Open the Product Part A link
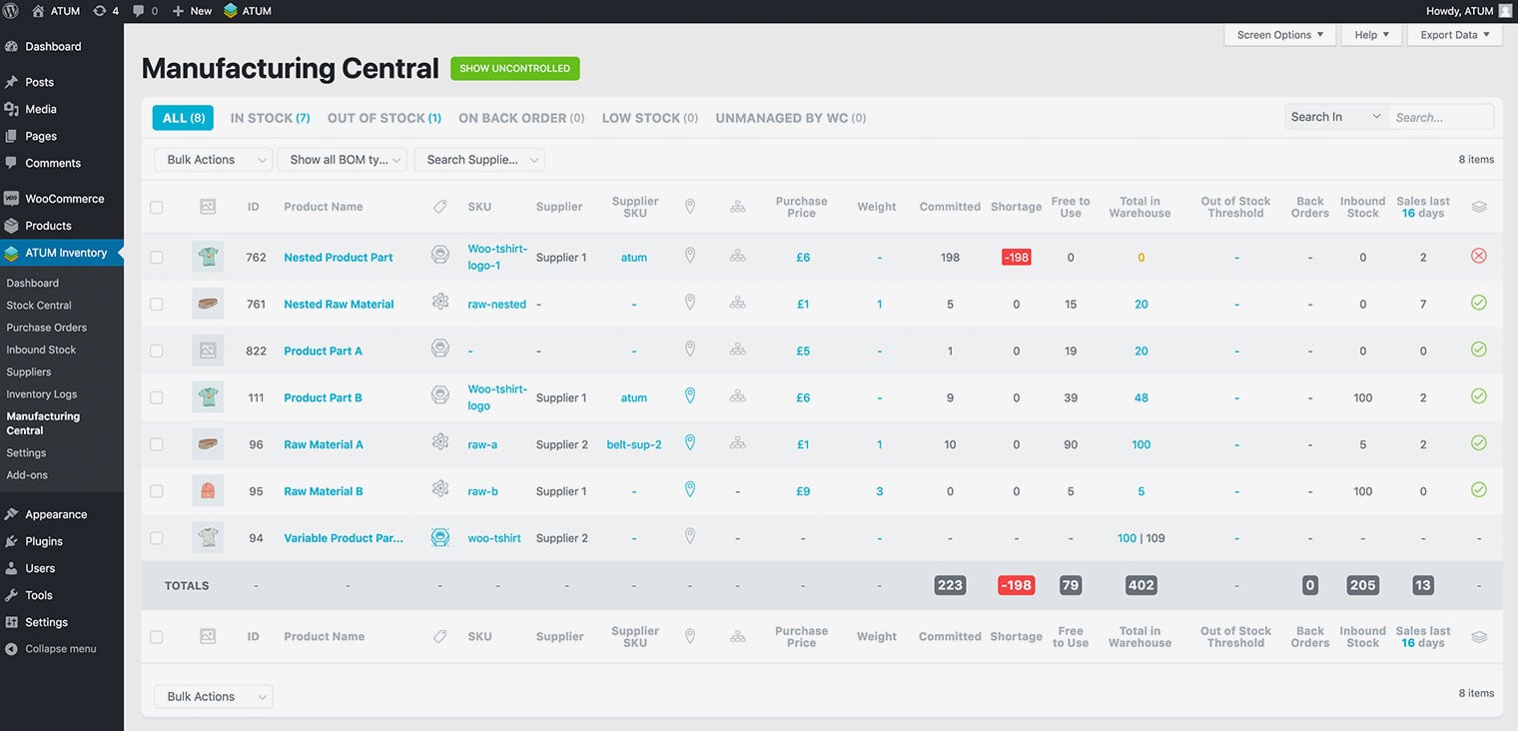This screenshot has height=731, width=1518. (323, 351)
